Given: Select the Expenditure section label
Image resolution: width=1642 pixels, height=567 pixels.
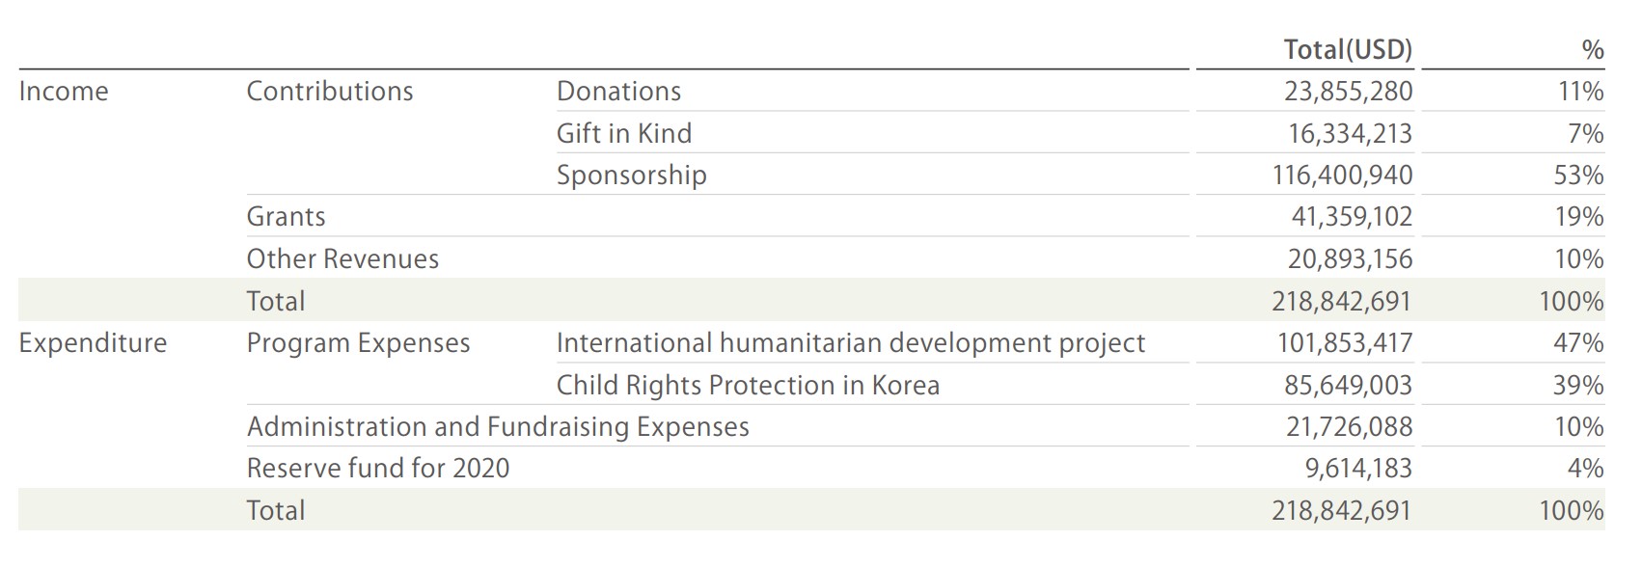Looking at the screenshot, I should 93,343.
